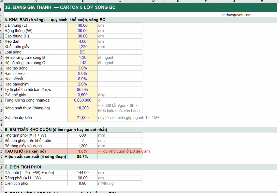The height and width of the screenshot is (193, 279).
Task: Select section header 'A. KHAI BÁO (ô vàng)'
Action: [x=140, y=20]
